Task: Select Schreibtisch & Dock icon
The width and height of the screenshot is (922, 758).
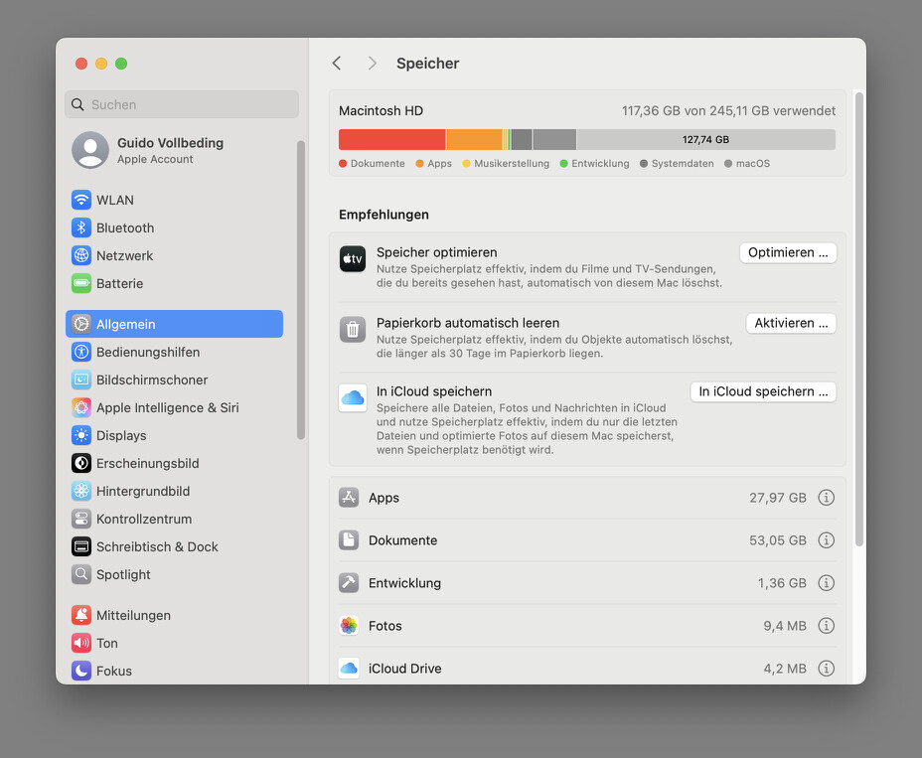Action: tap(81, 546)
